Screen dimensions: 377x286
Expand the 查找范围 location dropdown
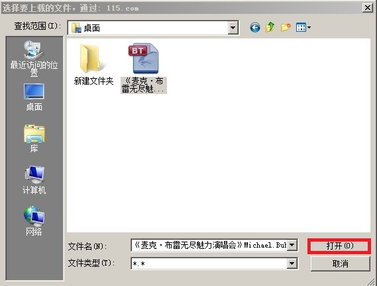[233, 28]
